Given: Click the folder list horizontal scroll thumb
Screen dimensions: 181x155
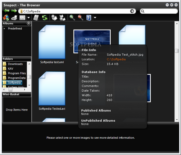Looking at the screenshot, I should [10, 90].
